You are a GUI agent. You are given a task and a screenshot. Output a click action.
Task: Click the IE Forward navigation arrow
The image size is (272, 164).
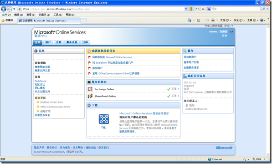tap(10, 9)
